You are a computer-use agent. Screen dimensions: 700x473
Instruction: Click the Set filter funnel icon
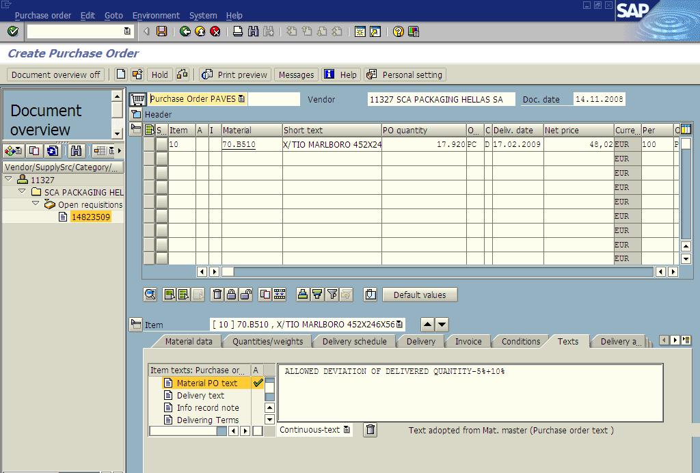point(332,294)
